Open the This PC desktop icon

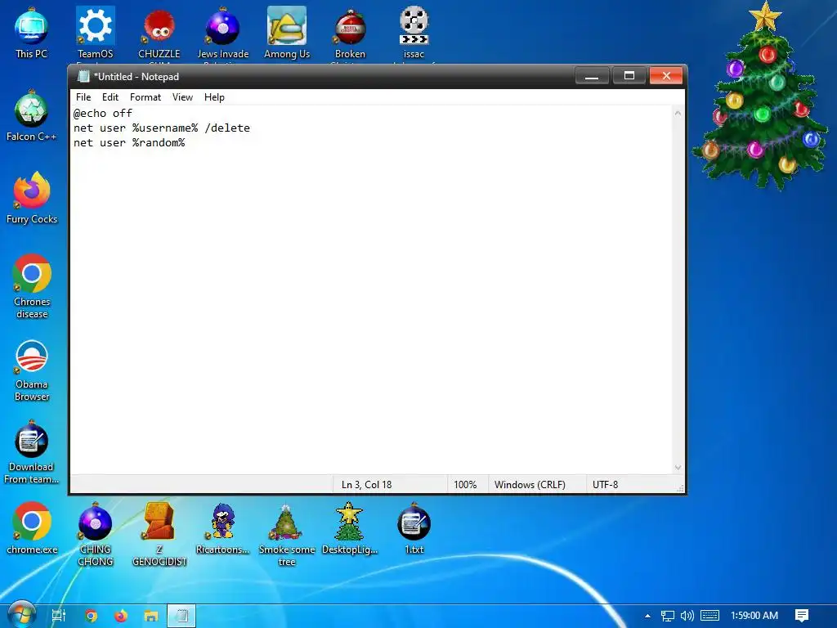coord(31,32)
